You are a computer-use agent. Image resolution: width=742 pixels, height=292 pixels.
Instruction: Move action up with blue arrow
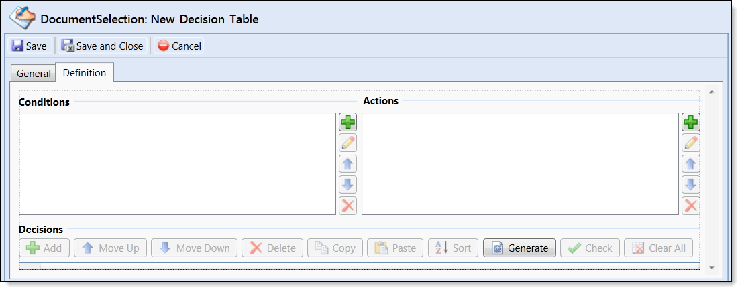click(x=690, y=164)
